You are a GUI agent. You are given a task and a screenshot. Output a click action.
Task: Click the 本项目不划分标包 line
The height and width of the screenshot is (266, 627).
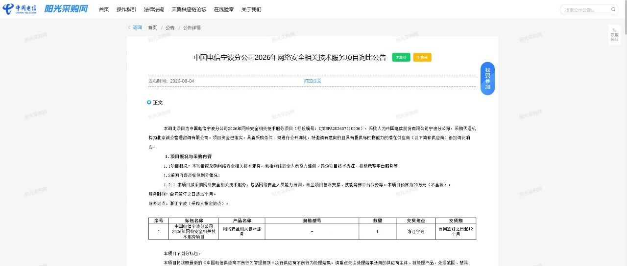point(182,254)
